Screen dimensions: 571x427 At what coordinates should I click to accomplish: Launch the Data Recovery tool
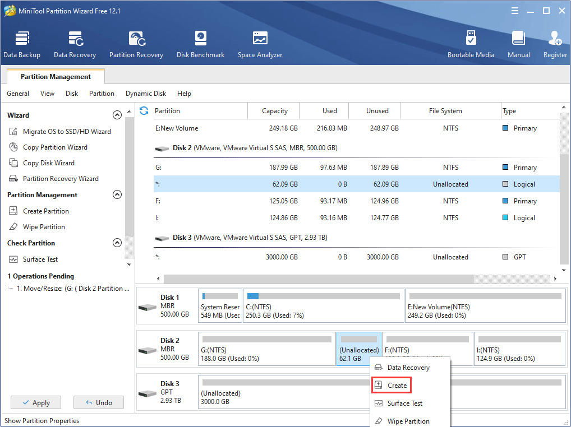point(75,44)
